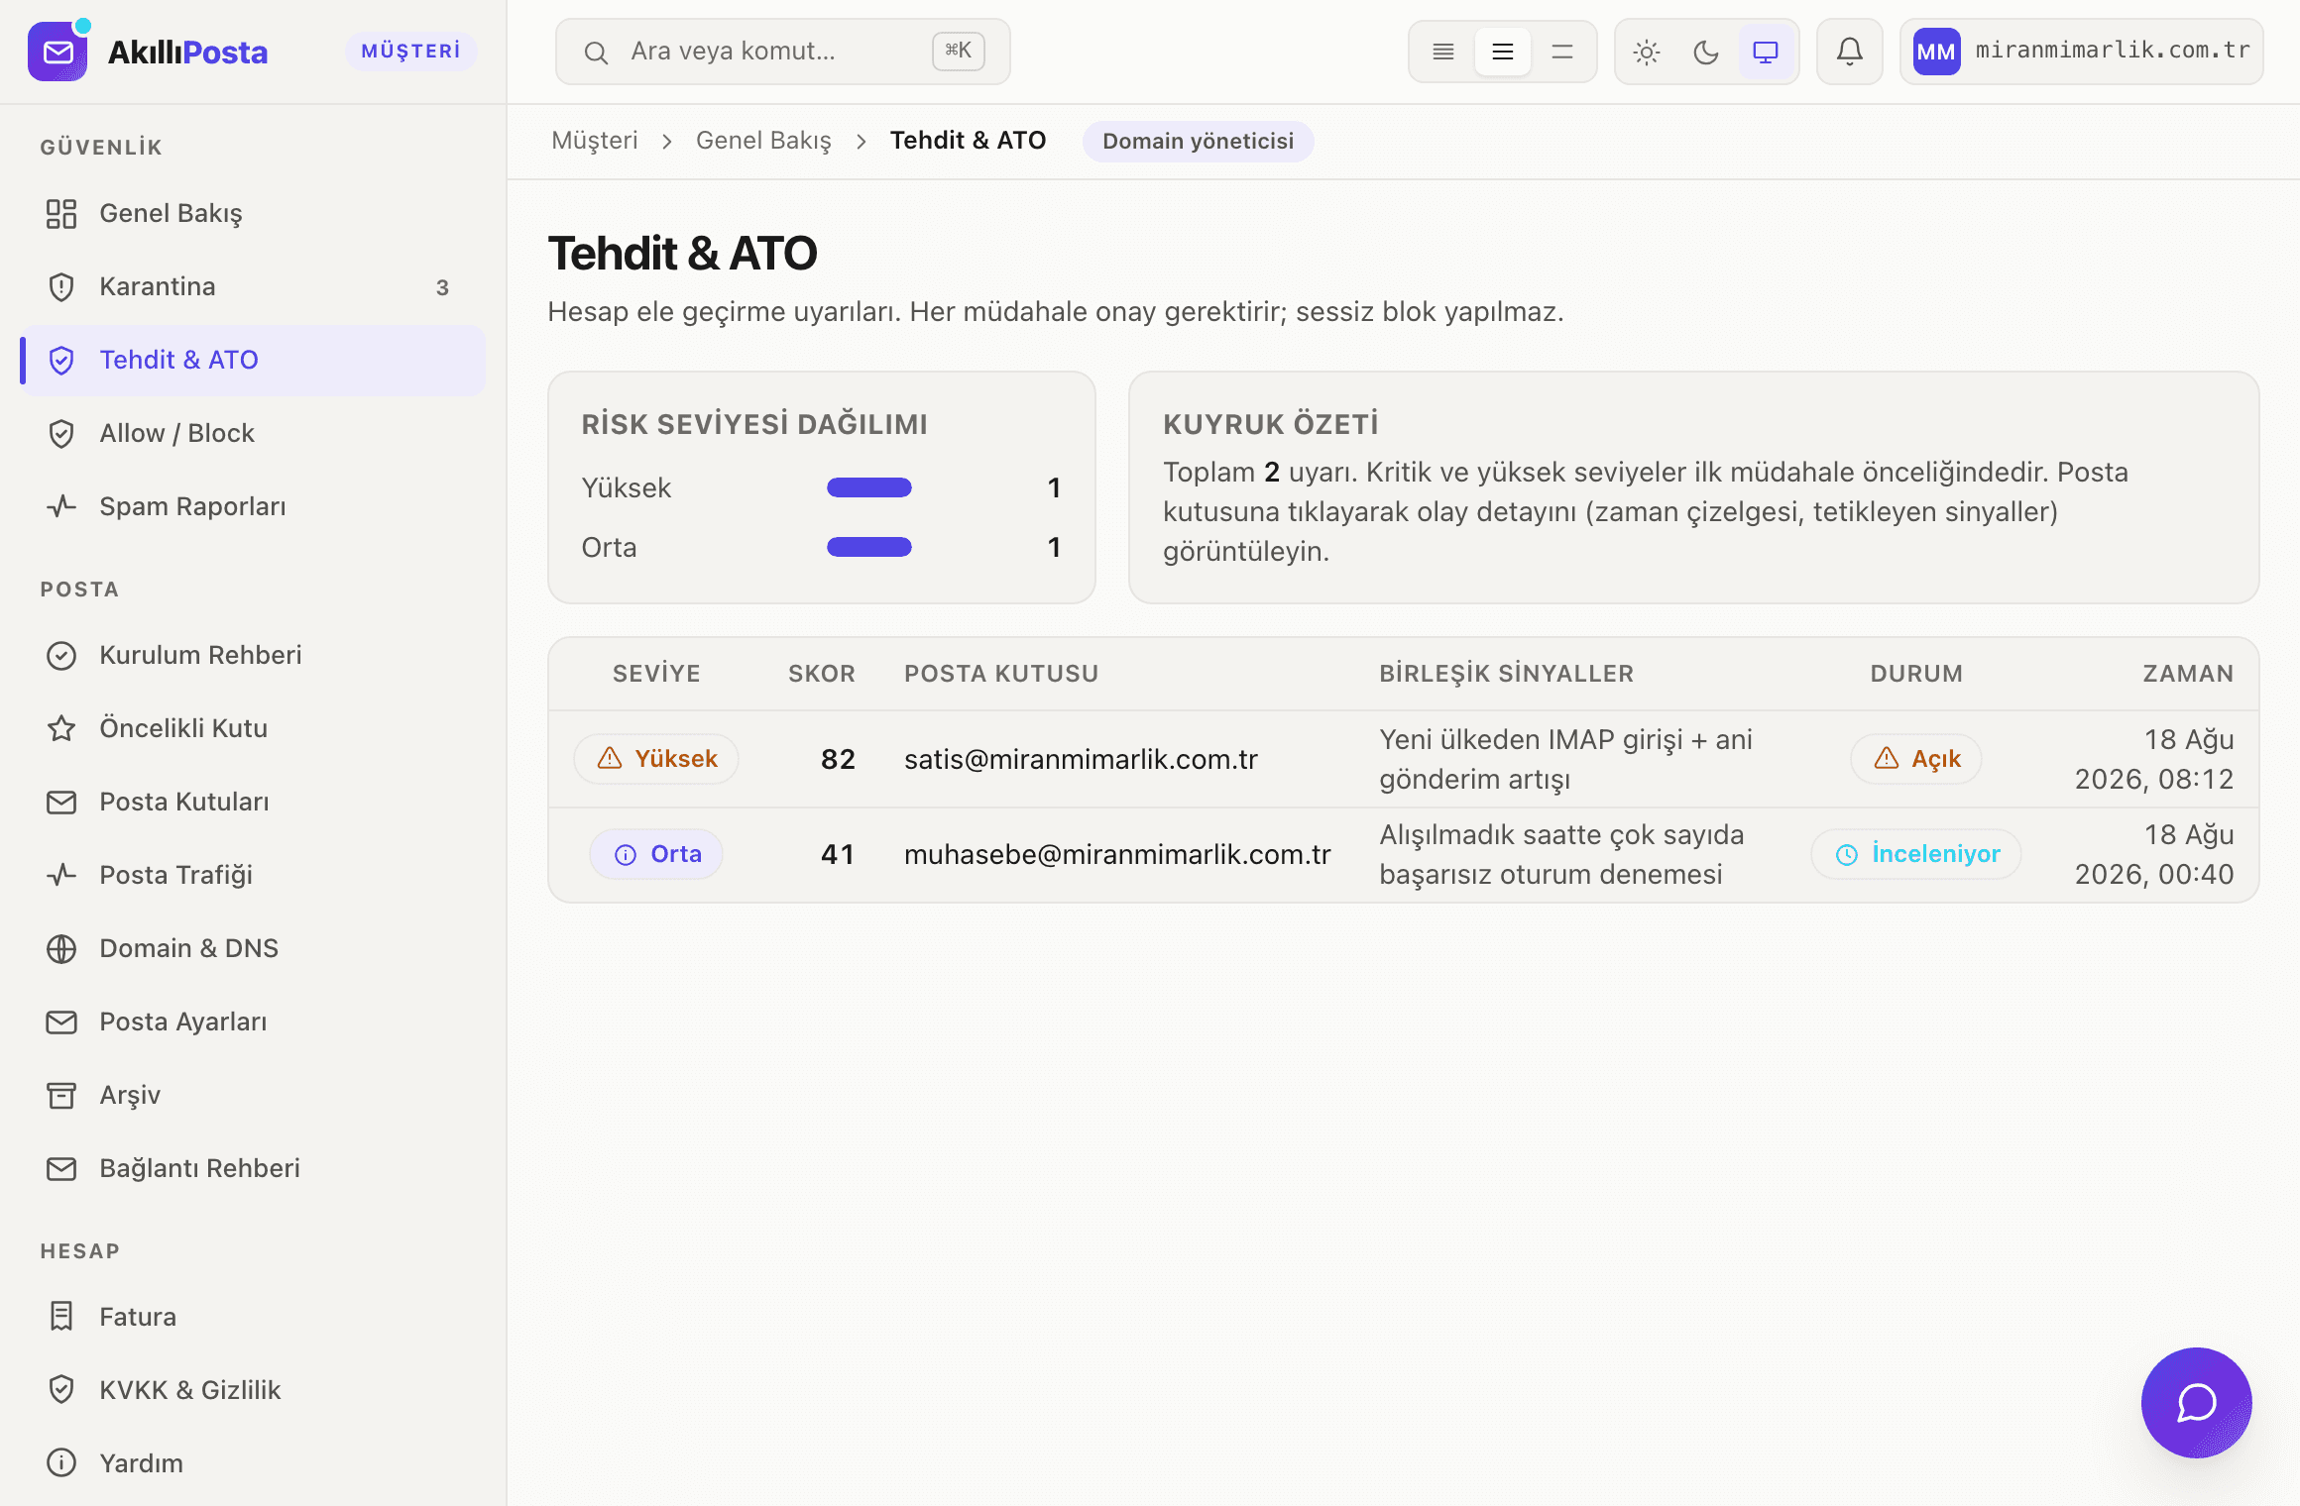2300x1506 pixels.
Task: Click Posta Kutuları envelope icon
Action: (x=61, y=802)
